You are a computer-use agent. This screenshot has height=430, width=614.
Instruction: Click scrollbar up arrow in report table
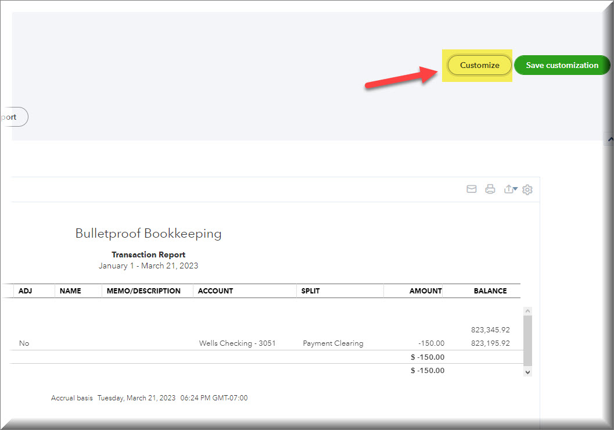[528, 311]
